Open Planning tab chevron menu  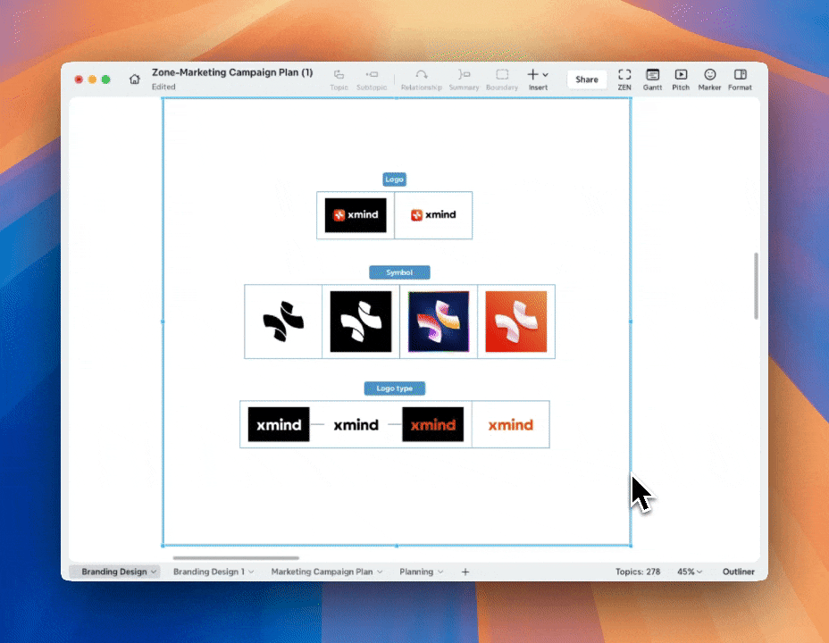[440, 572]
